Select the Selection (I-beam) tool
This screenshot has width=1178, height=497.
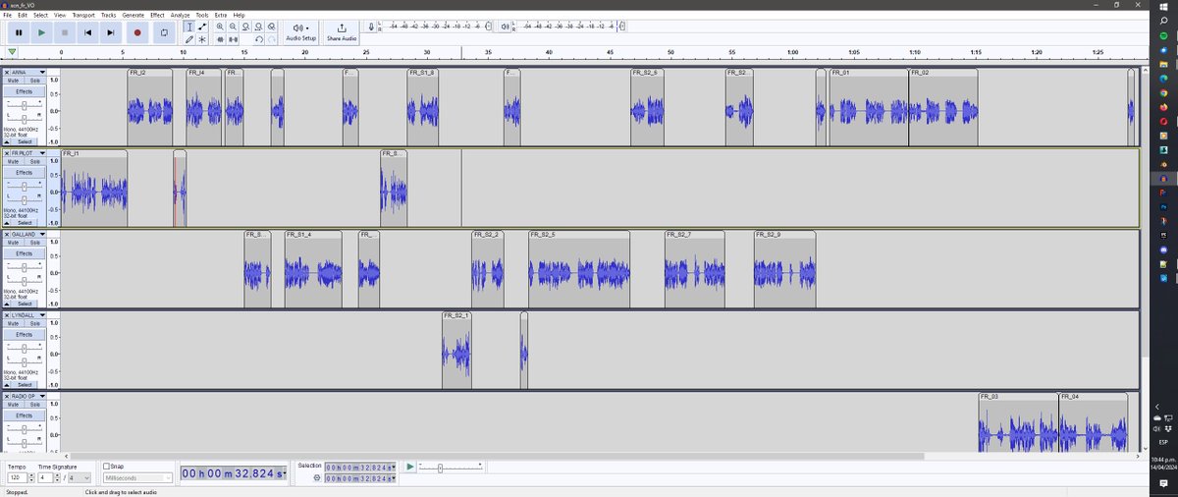pyautogui.click(x=189, y=27)
